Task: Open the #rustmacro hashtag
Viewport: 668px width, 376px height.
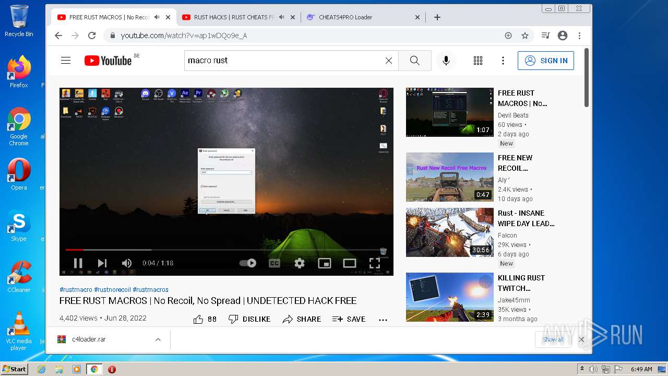Action: coord(76,290)
